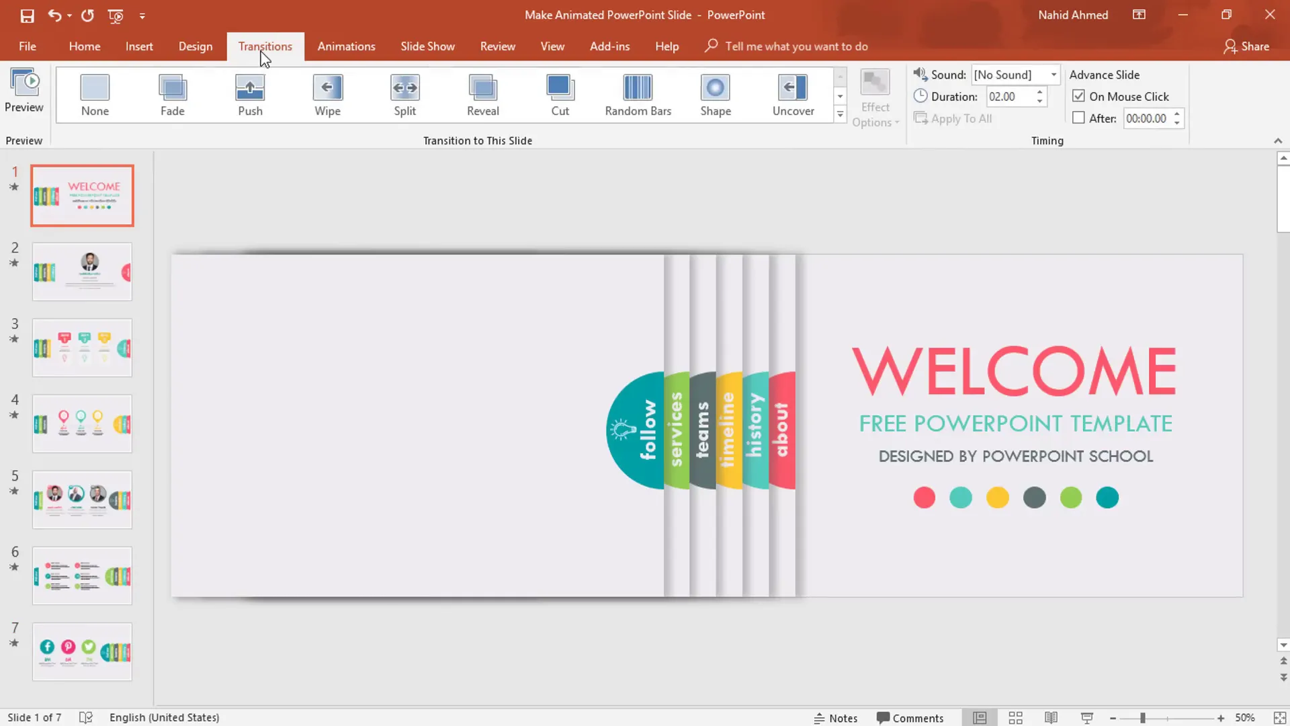This screenshot has height=726, width=1290.
Task: Open Customize Quick Access Toolbar arrow
Action: click(x=142, y=15)
